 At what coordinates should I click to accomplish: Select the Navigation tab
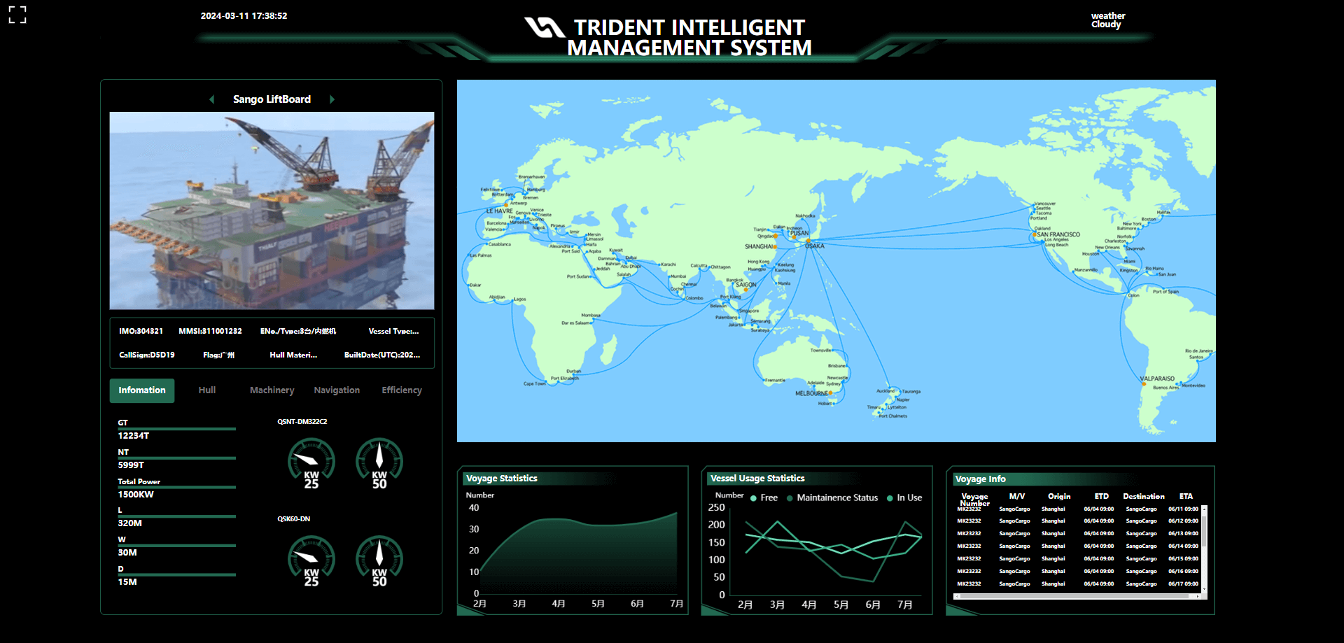tap(337, 390)
